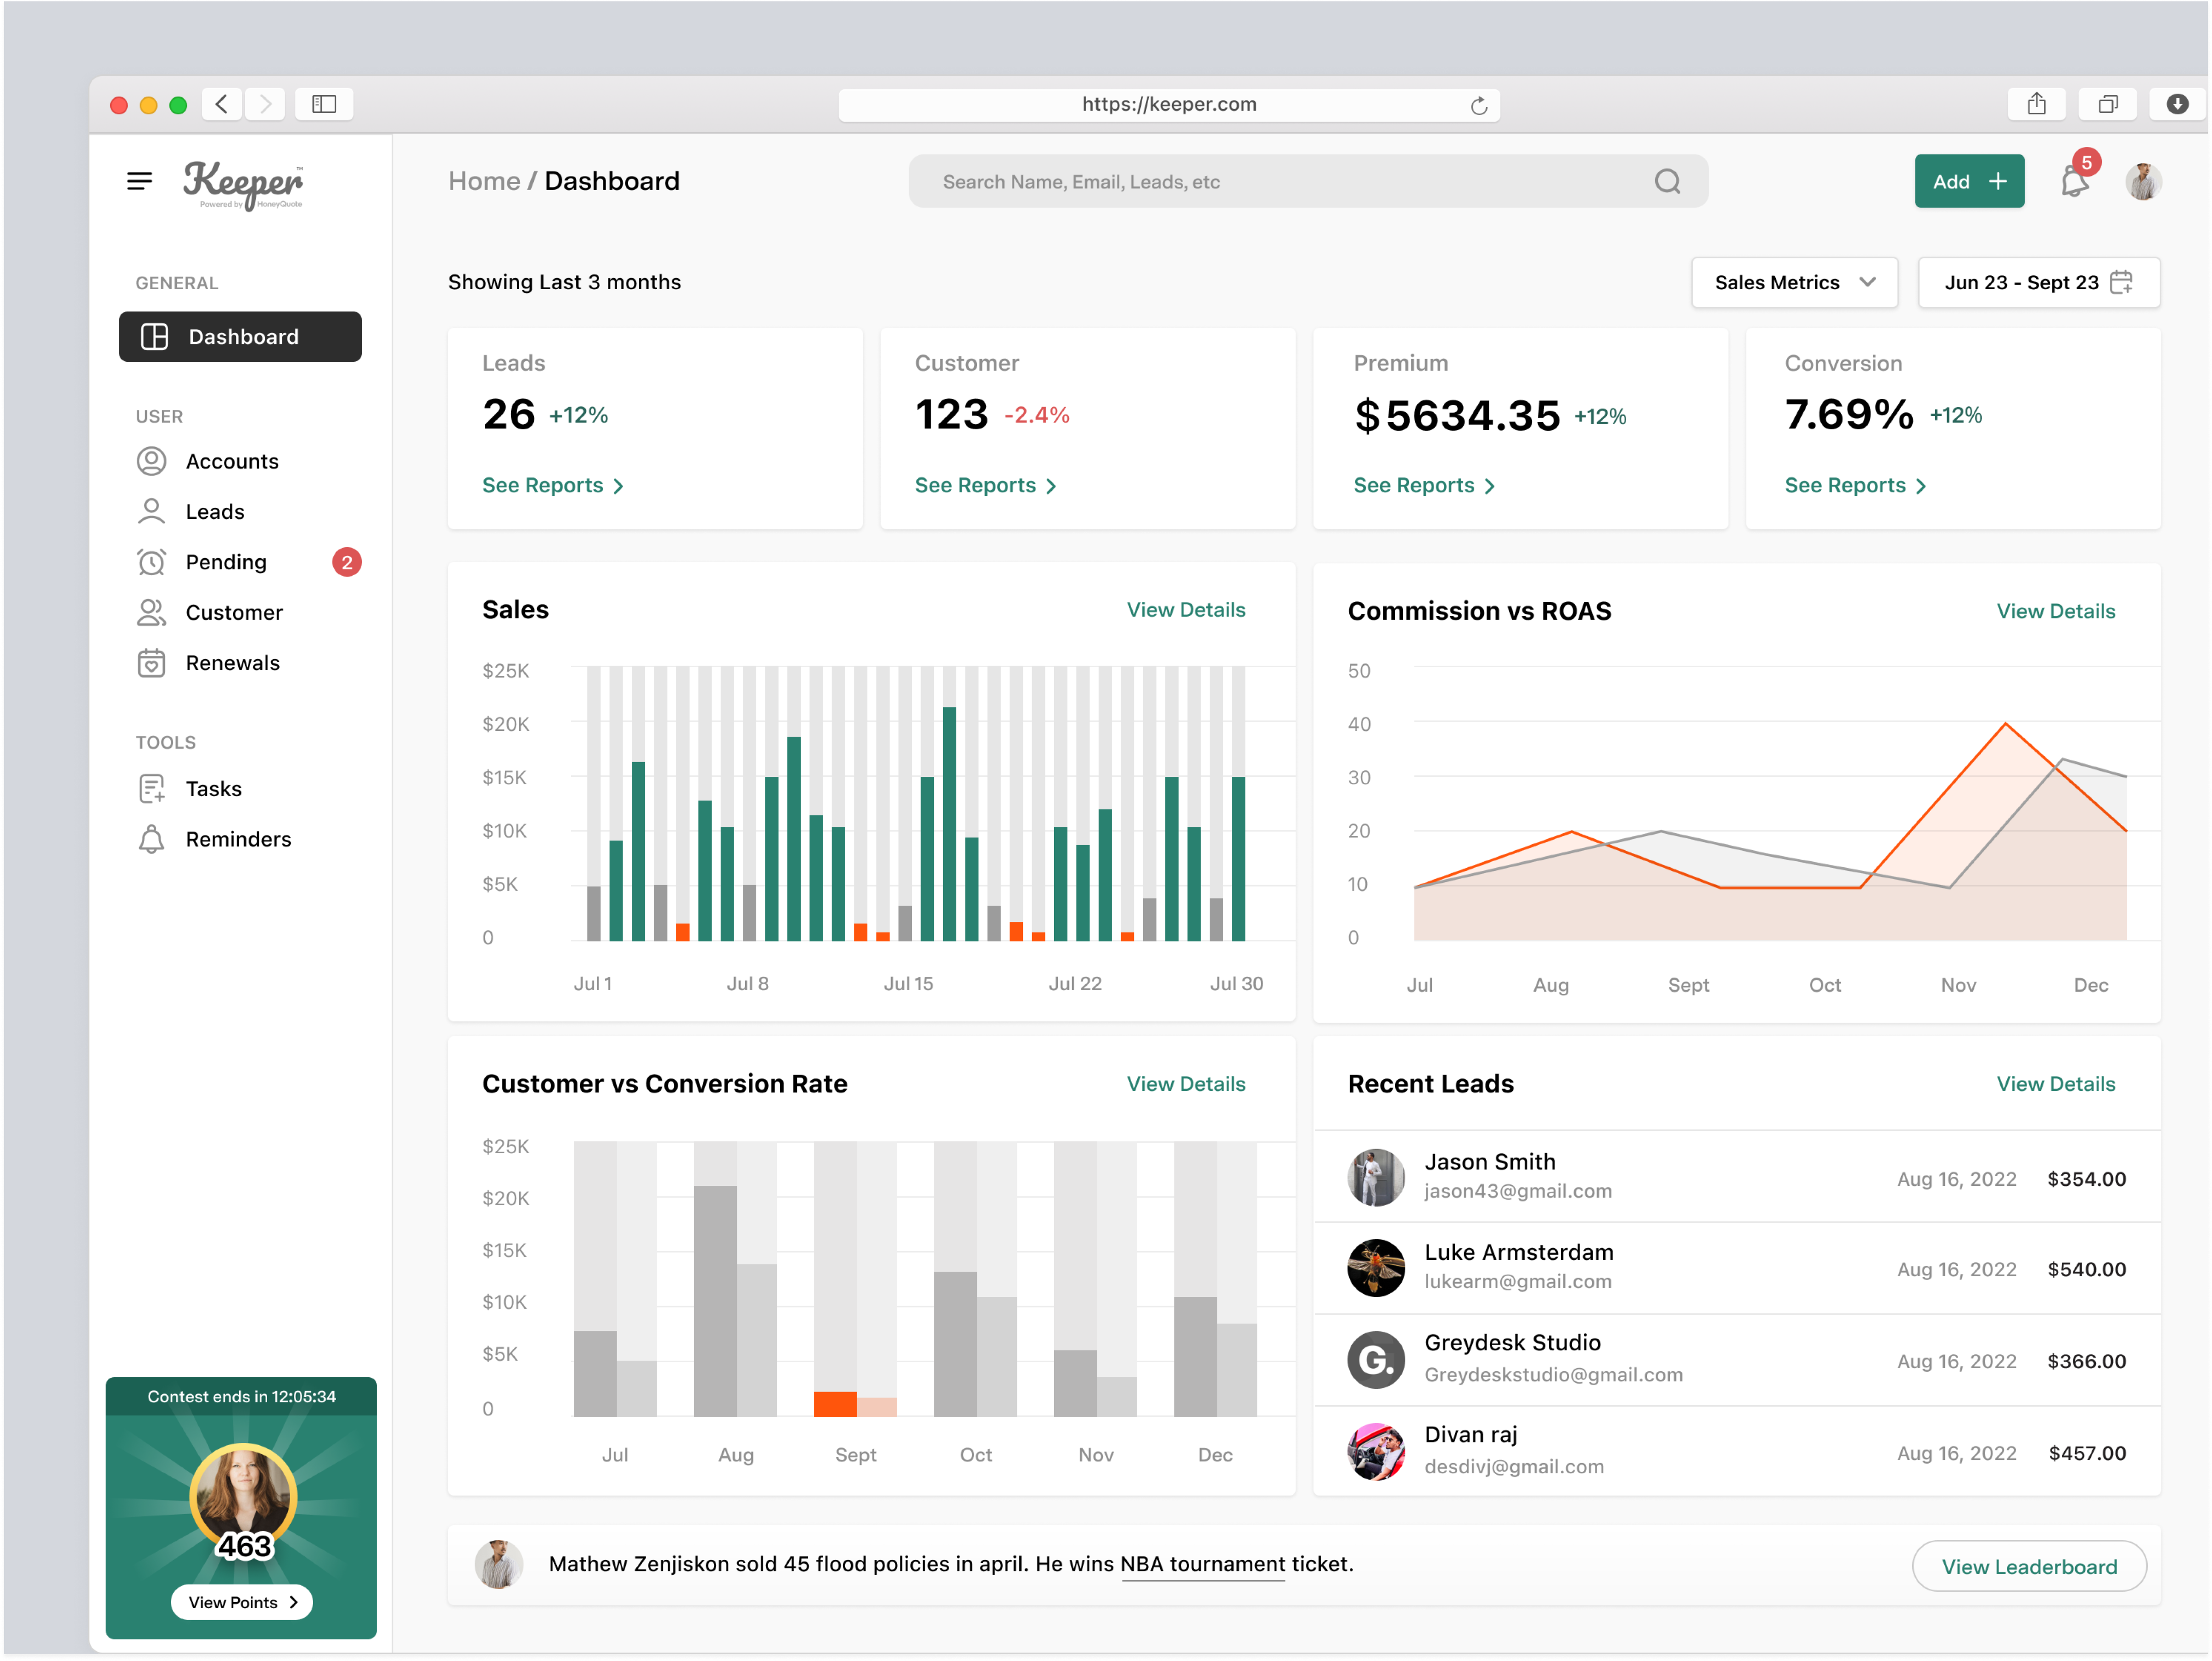Screen dimensions: 2212x1661
Task: Open notifications via the bell icon
Action: (2073, 181)
